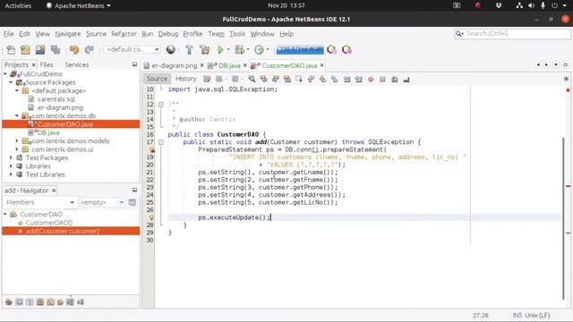Click the Save All toolbar icon

click(56, 50)
